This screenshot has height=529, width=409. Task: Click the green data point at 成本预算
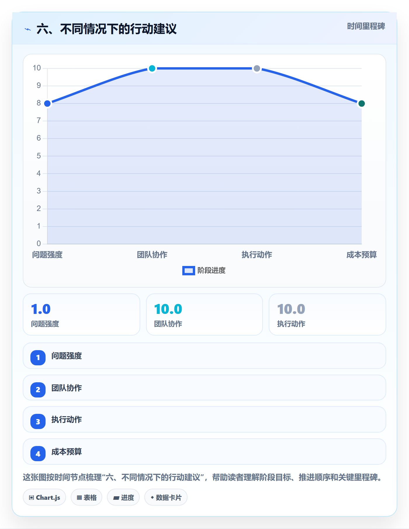click(x=361, y=103)
